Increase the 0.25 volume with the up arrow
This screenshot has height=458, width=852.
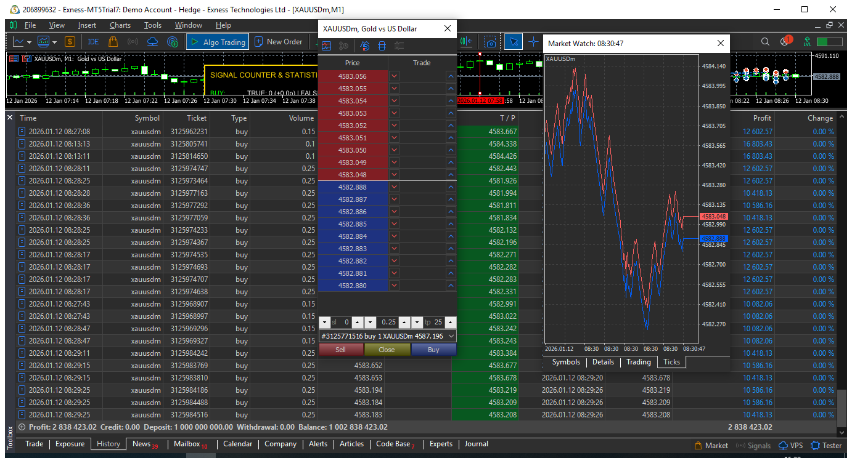403,323
